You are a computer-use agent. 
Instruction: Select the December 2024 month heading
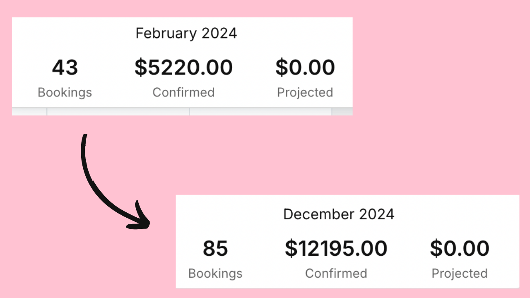tap(339, 214)
